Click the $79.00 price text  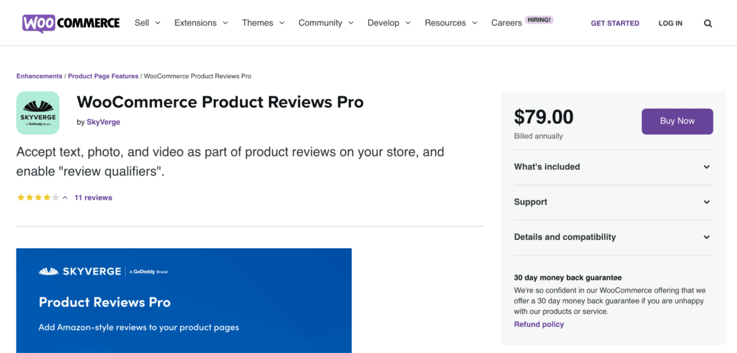[x=544, y=117]
